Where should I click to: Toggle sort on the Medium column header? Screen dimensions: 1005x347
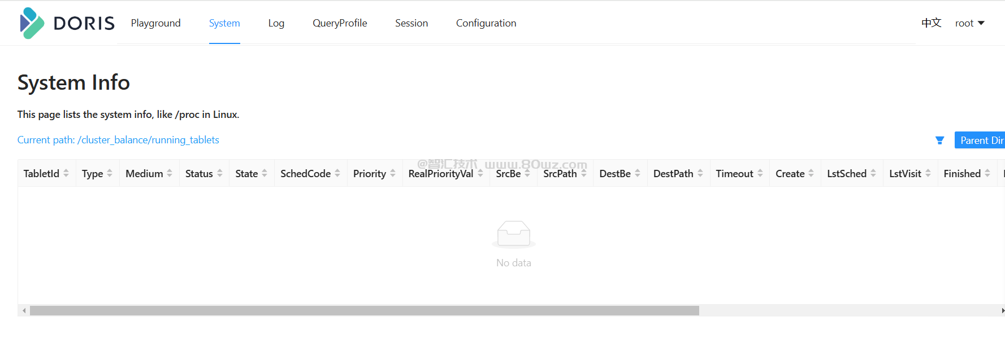click(170, 174)
